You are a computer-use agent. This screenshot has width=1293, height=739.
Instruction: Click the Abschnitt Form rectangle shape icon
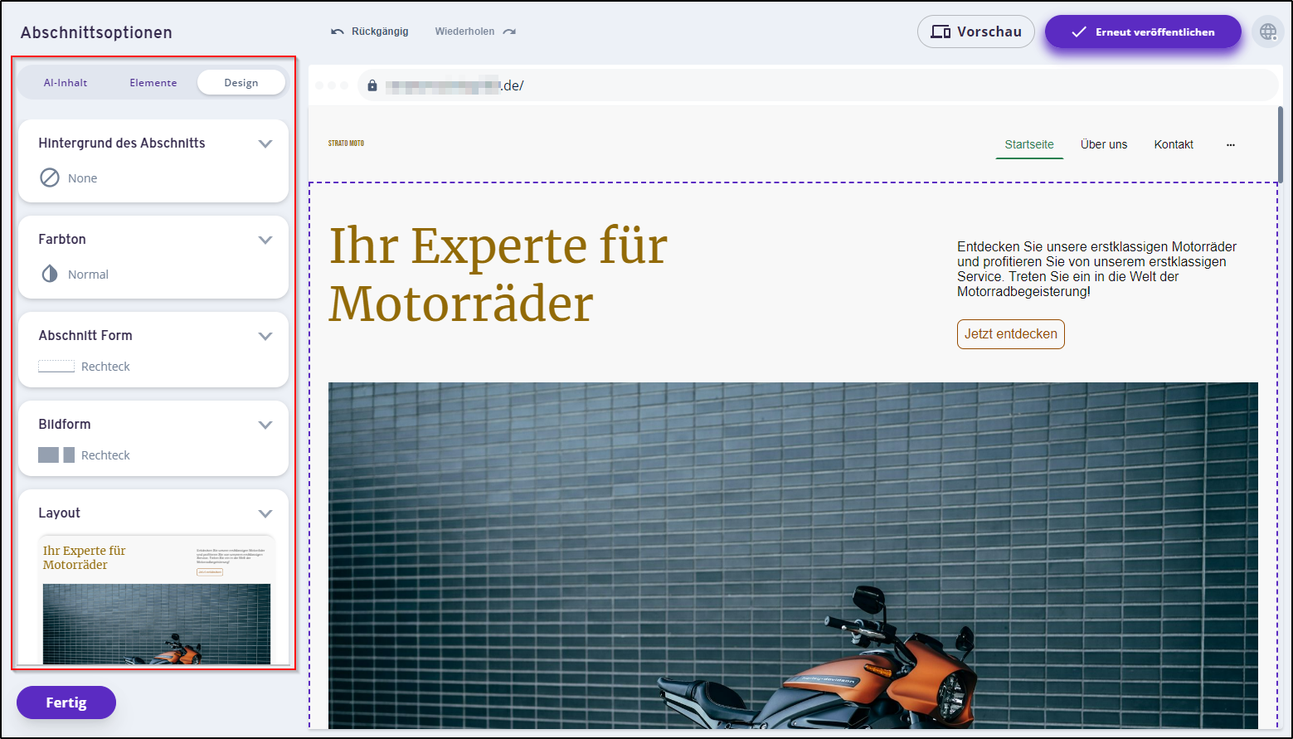[56, 366]
